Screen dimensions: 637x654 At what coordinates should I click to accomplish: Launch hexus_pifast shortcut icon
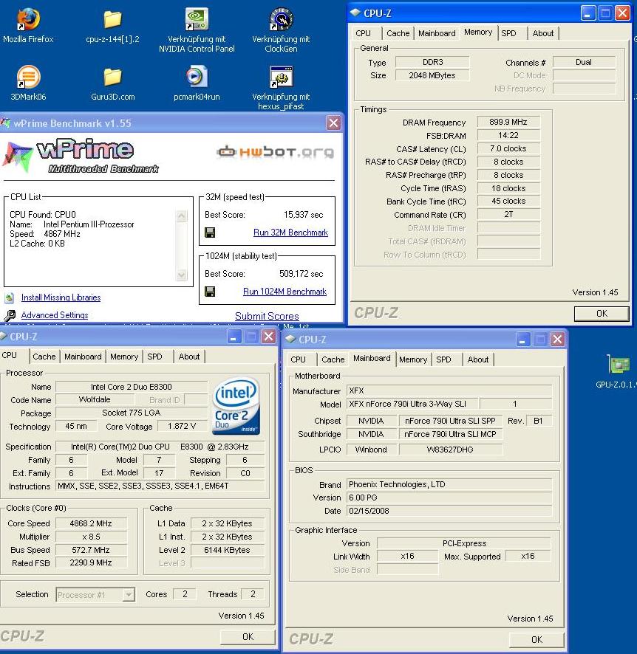click(281, 77)
